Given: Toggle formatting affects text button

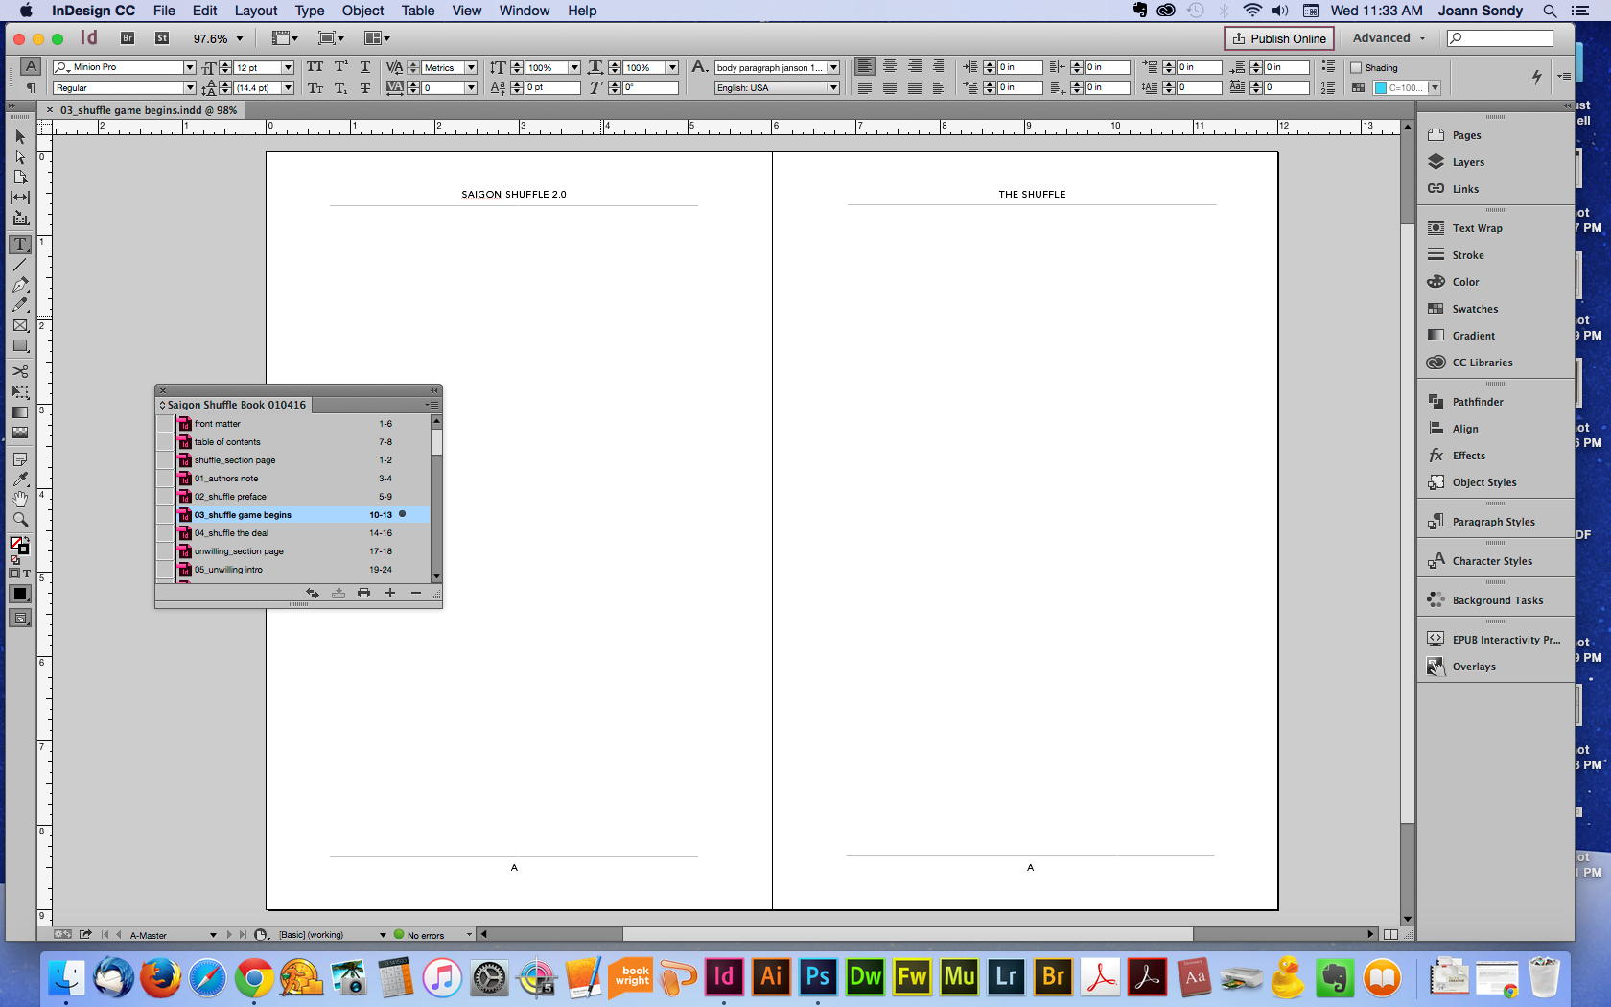Looking at the screenshot, I should click(27, 573).
